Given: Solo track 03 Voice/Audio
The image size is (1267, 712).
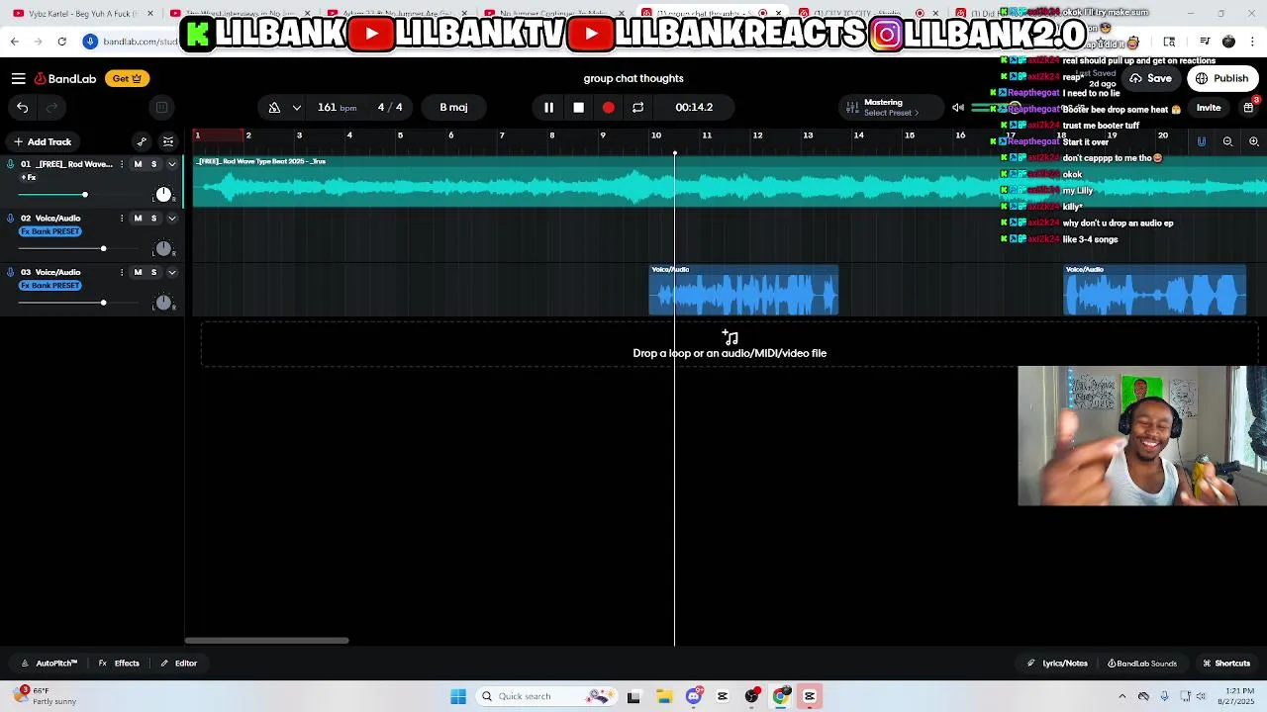Looking at the screenshot, I should (x=153, y=272).
